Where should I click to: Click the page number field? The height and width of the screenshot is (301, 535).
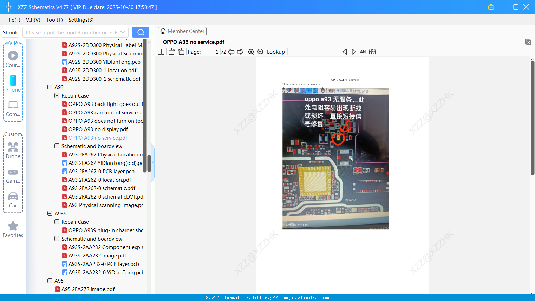(x=212, y=52)
